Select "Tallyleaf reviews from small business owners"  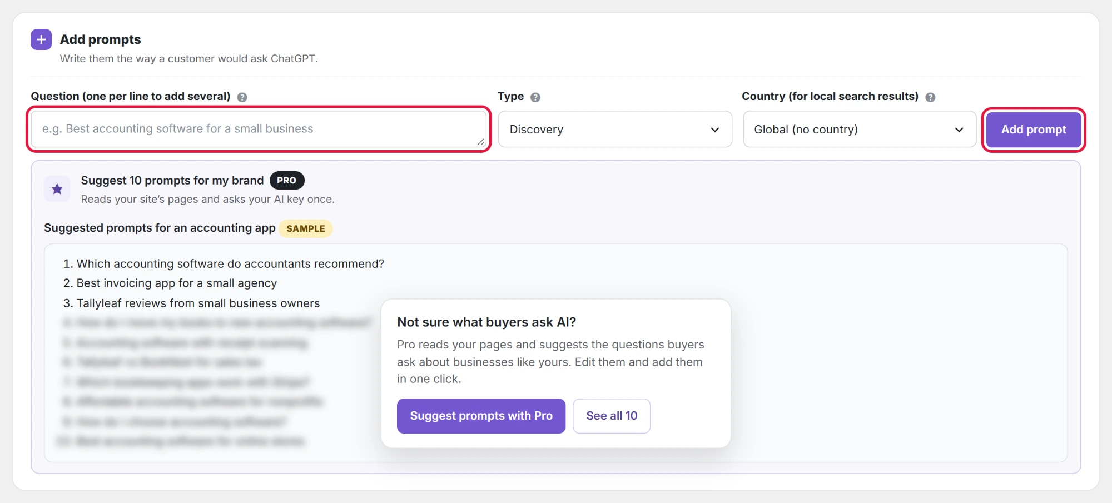click(198, 303)
